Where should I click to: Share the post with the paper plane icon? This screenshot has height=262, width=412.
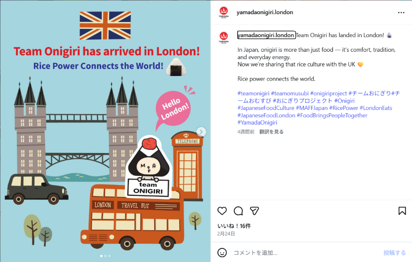255,211
